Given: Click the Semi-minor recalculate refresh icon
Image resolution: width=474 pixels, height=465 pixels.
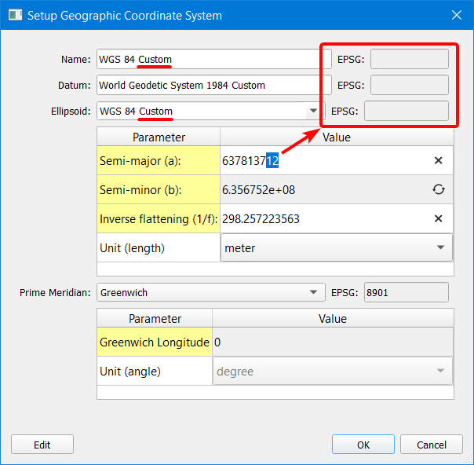Looking at the screenshot, I should pos(439,189).
